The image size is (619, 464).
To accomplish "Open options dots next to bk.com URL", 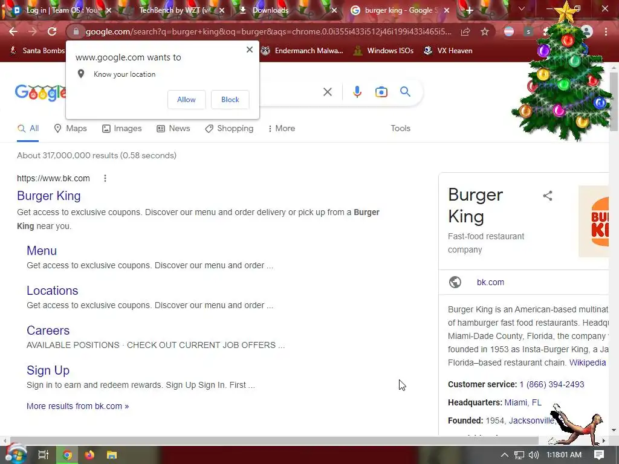I will 105,178.
